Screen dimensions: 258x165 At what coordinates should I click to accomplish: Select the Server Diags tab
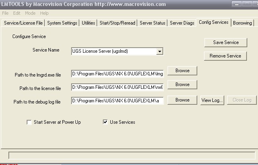(x=182, y=23)
